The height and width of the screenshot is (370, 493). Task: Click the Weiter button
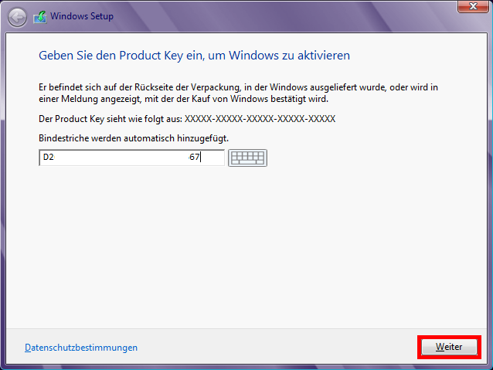449,347
